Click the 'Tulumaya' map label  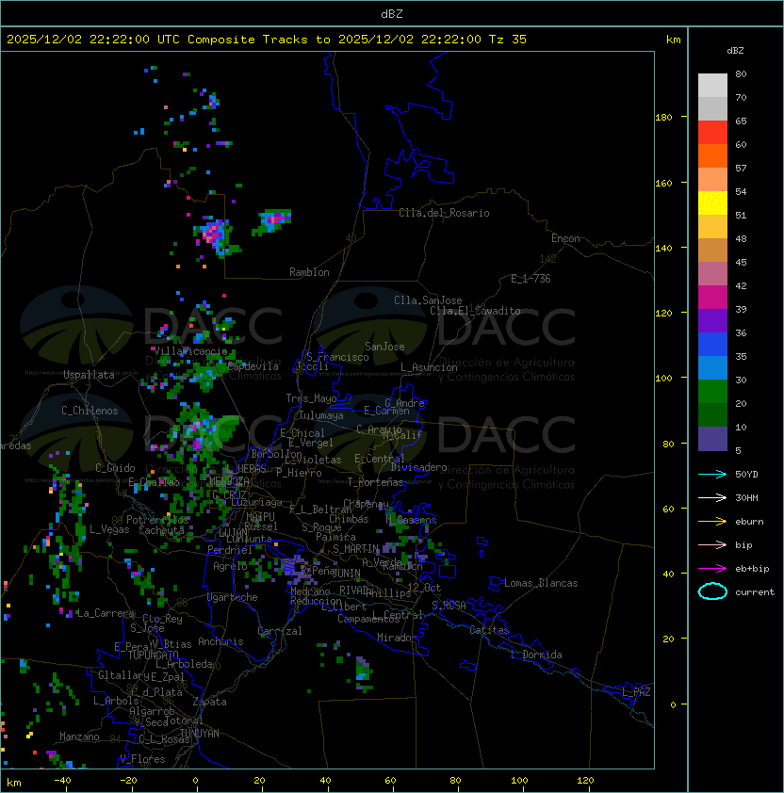click(x=321, y=415)
